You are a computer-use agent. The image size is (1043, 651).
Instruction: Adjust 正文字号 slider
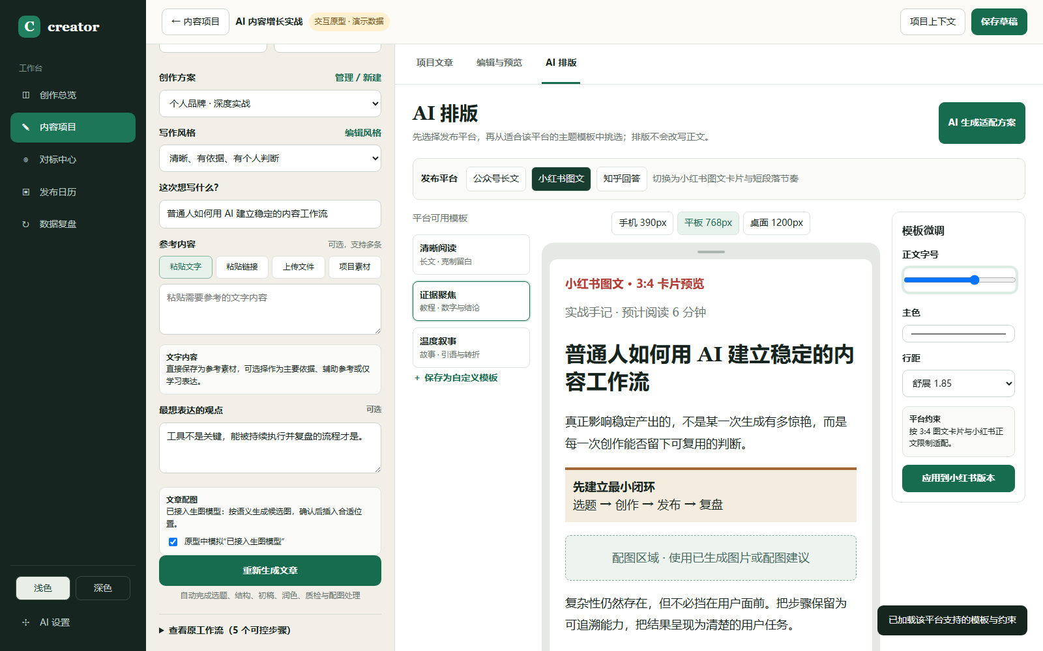[x=960, y=280]
